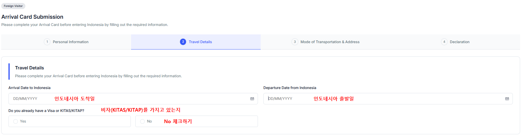Screen dimensions: 521x137
Task: Open the Departure Date calendar icon
Action: click(x=507, y=99)
